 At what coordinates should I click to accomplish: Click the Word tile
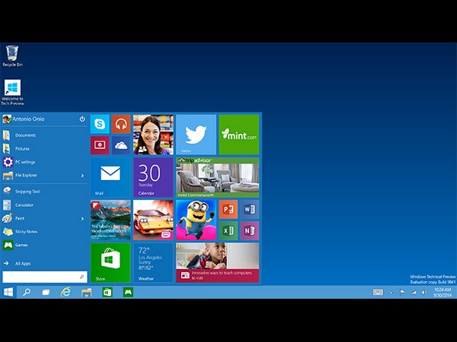pos(249,209)
